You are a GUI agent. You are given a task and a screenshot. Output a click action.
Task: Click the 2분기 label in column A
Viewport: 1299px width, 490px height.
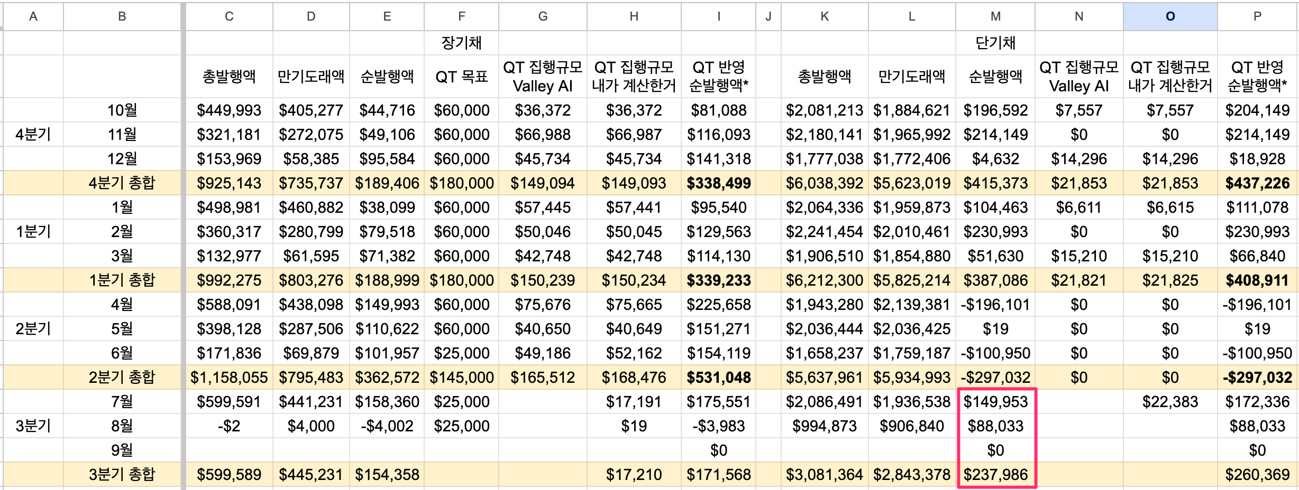pyautogui.click(x=33, y=329)
